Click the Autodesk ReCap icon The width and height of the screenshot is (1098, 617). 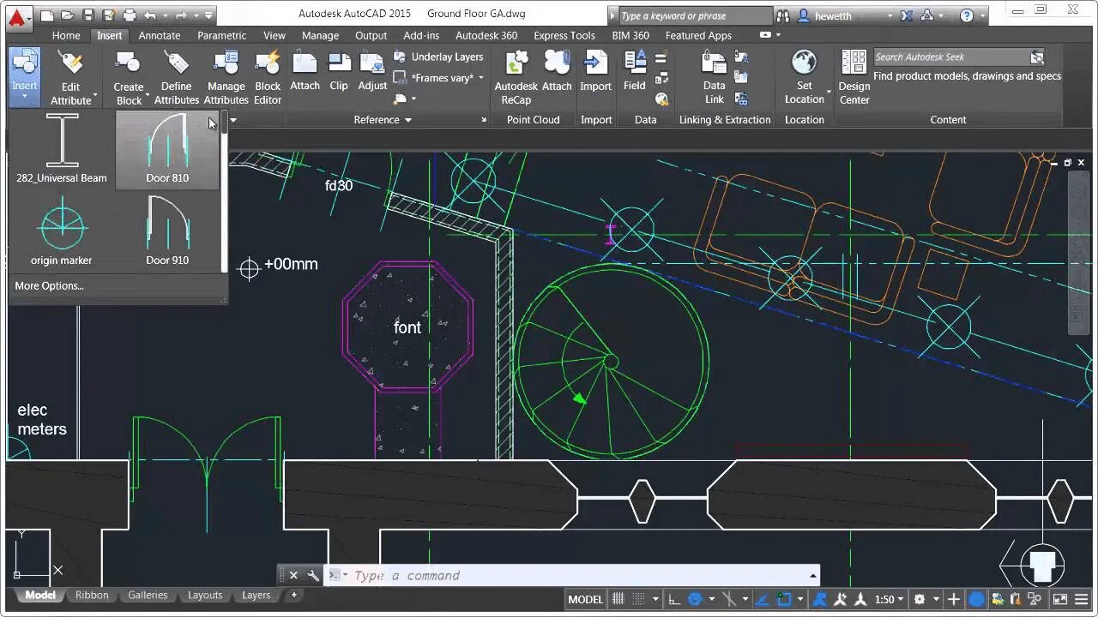click(x=516, y=78)
